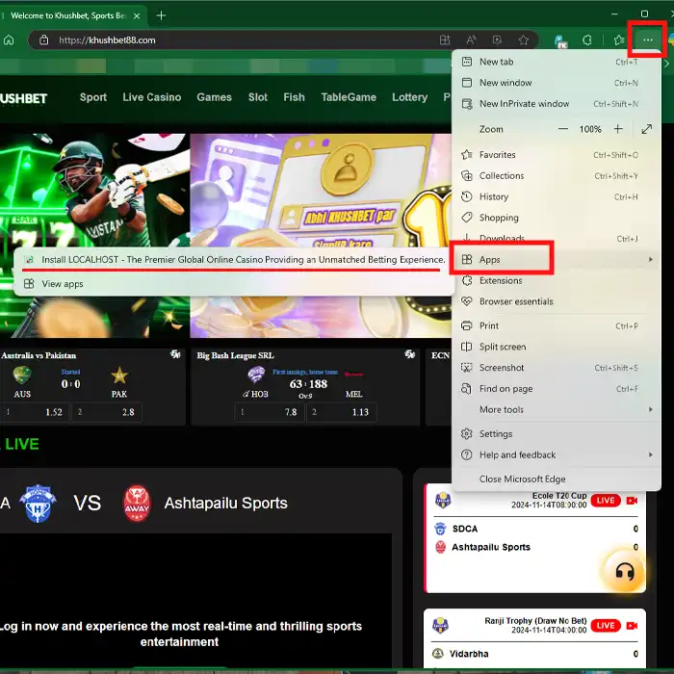Image resolution: width=674 pixels, height=674 pixels.
Task: Open Collections from the menu
Action: (x=556, y=176)
